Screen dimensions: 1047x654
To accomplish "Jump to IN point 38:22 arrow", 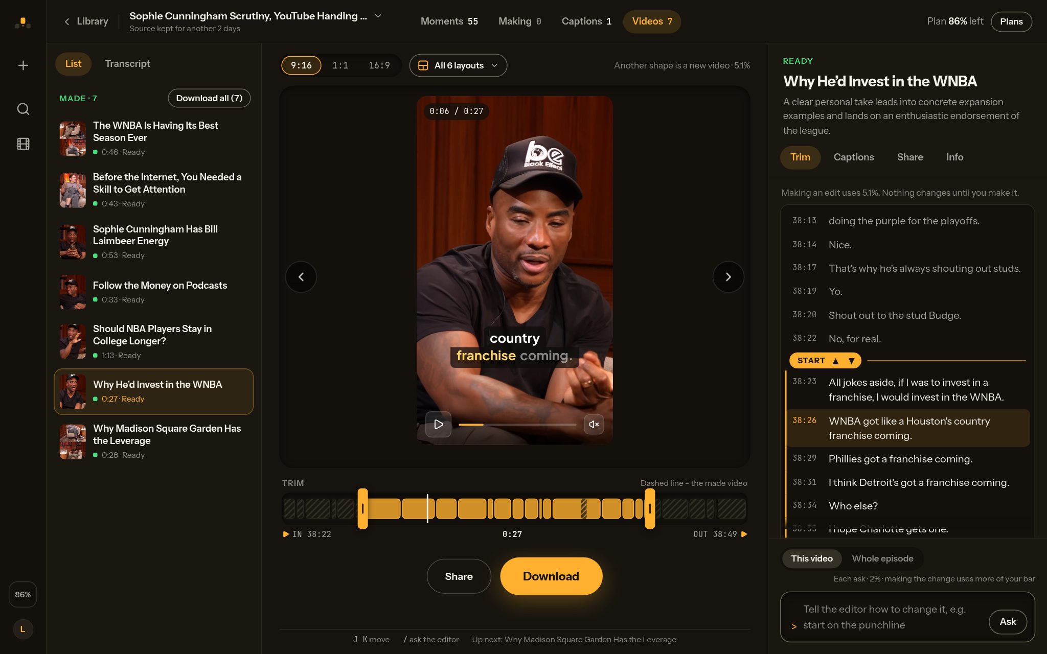I will point(286,534).
